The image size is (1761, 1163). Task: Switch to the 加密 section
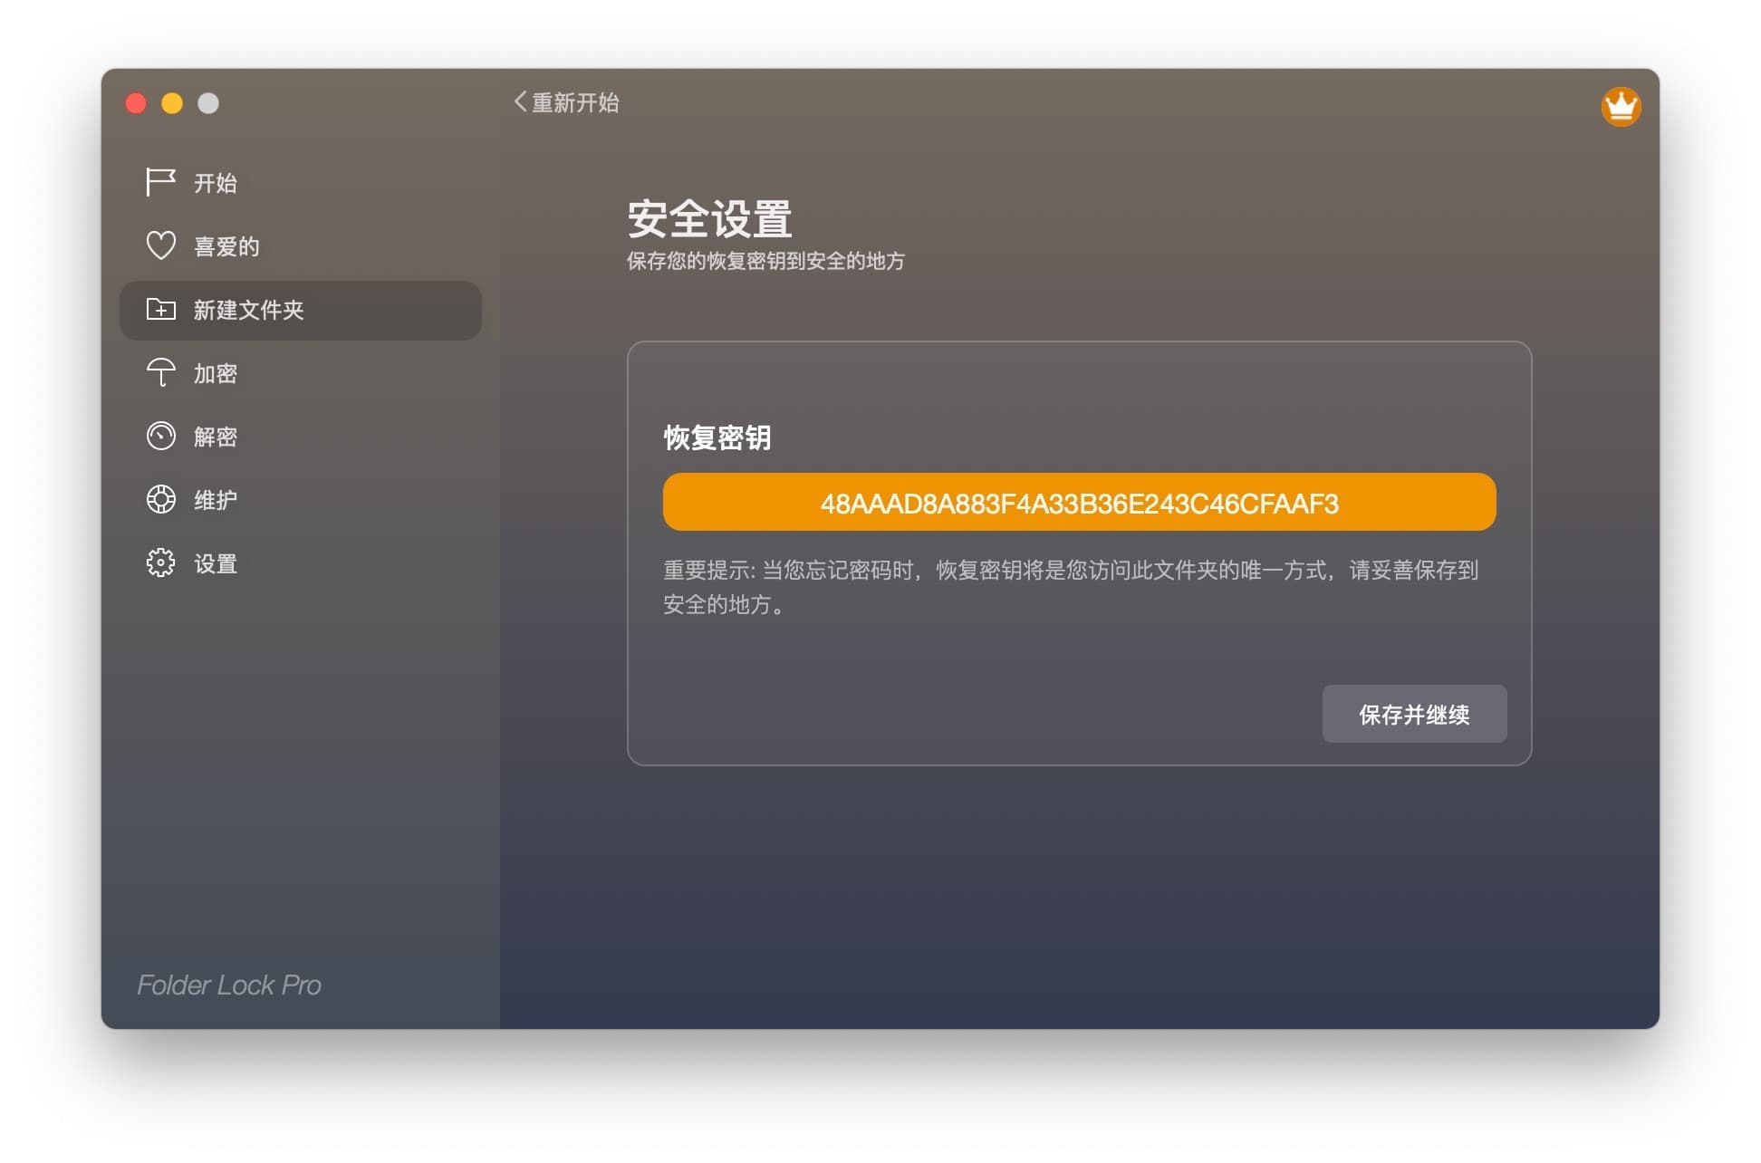[x=301, y=373]
